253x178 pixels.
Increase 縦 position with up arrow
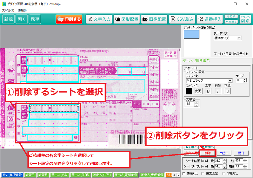tap(245, 160)
